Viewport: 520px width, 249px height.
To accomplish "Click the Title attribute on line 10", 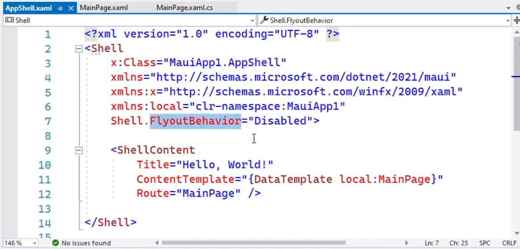I will (x=153, y=164).
